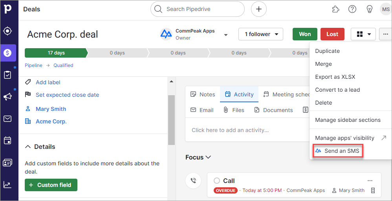The image size is (392, 201).
Task: Click the Search Pipedrive field
Action: tap(198, 9)
